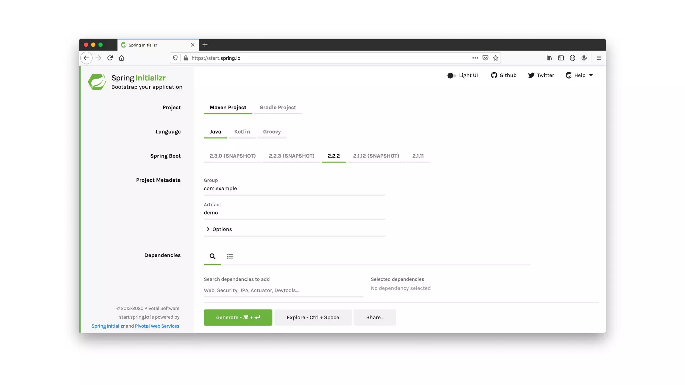The image size is (685, 385).
Task: Click the Explore - Ctrl + Space button
Action: (313, 317)
